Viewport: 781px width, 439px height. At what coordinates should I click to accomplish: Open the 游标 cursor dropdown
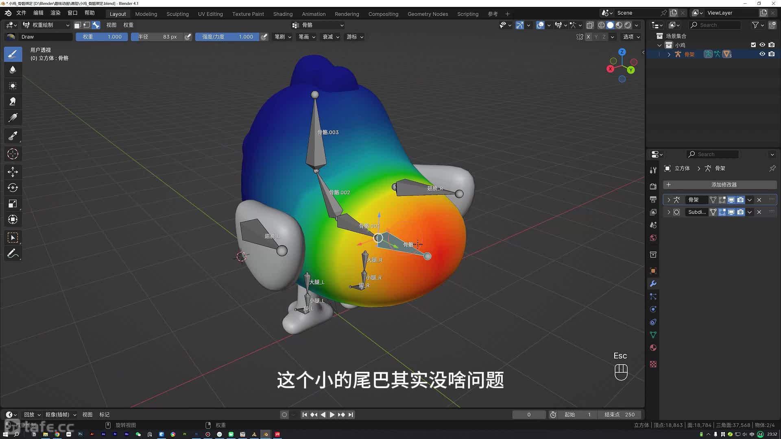[355, 37]
